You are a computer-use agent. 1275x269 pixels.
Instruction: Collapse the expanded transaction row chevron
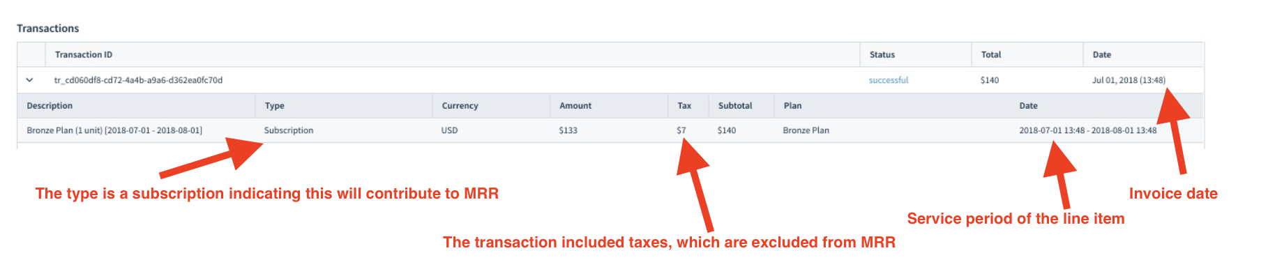coord(29,80)
